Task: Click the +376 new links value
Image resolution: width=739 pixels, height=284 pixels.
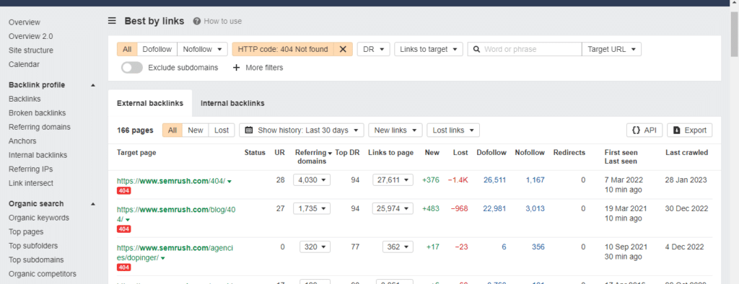Action: (x=432, y=180)
